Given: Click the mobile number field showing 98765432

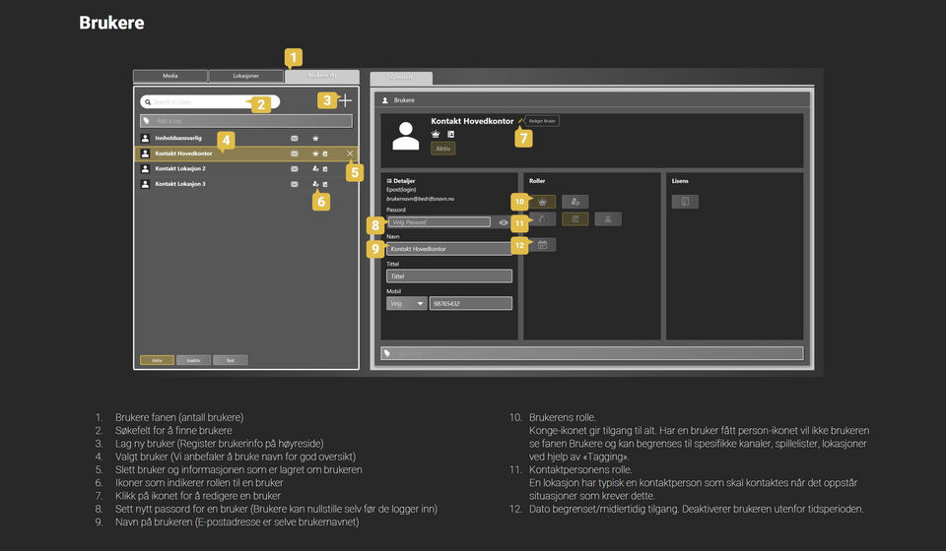Looking at the screenshot, I should (x=471, y=303).
